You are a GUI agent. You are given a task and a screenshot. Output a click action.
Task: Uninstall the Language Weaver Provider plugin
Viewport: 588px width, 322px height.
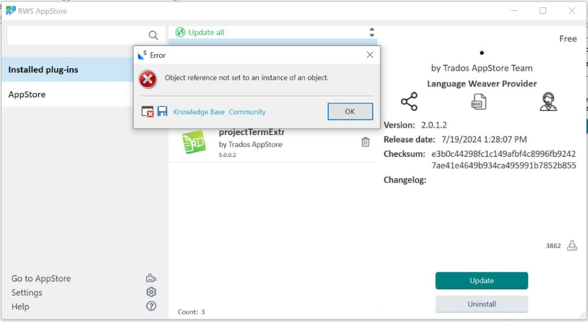481,304
